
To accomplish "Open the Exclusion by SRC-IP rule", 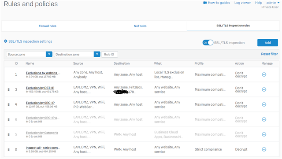I will pyautogui.click(x=40, y=103).
